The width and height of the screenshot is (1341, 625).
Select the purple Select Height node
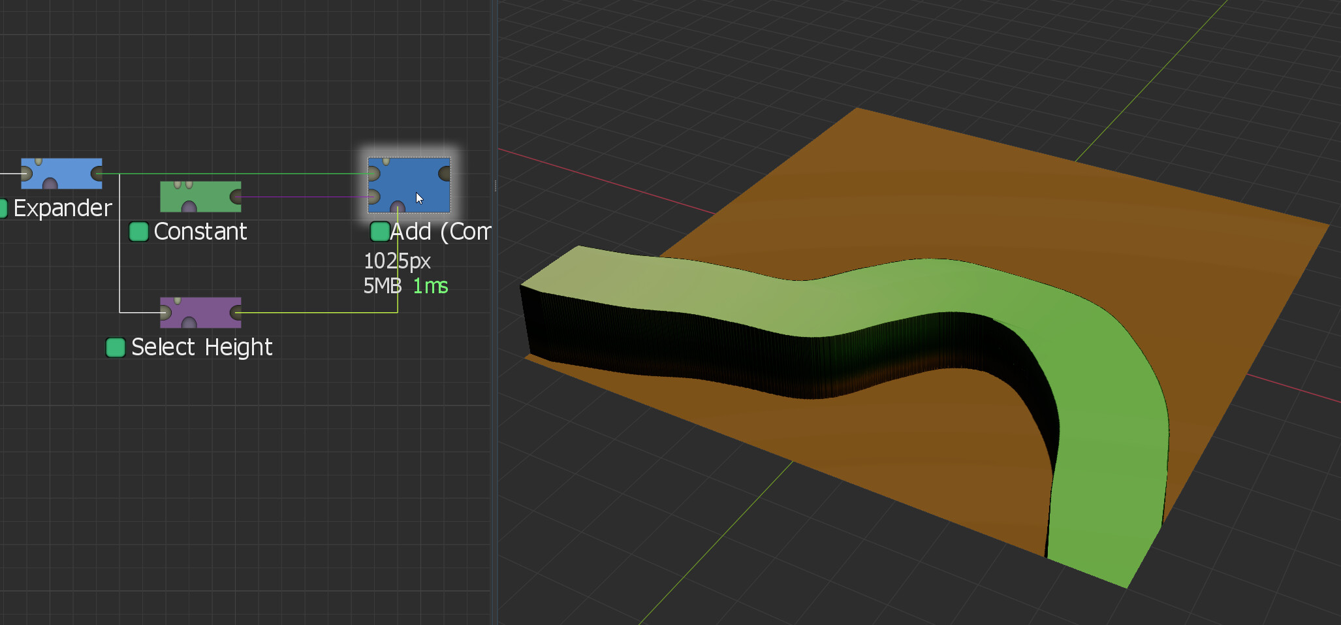[200, 308]
